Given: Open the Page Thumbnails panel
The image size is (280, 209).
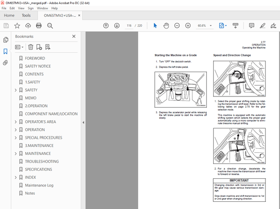Looking at the screenshot, I should tap(5, 40).
